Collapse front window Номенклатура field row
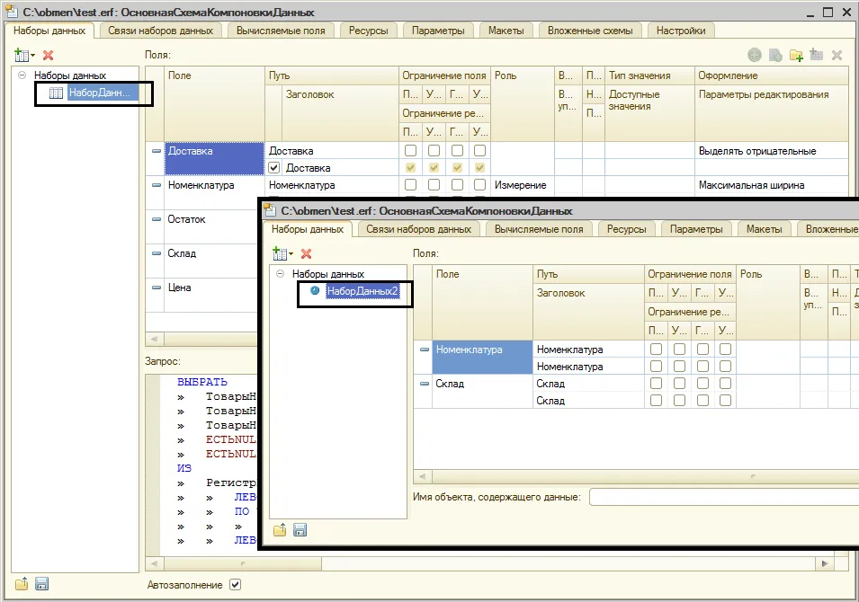Screen dimensions: 859x602 424,350
